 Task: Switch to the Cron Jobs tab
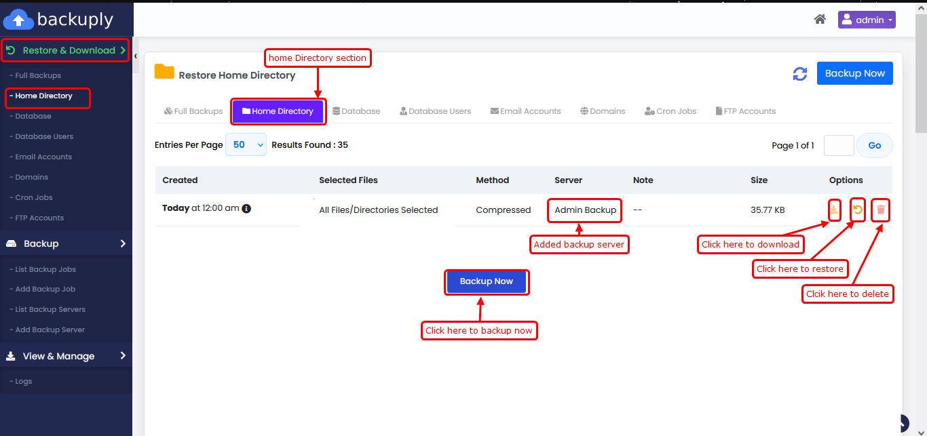pyautogui.click(x=671, y=111)
